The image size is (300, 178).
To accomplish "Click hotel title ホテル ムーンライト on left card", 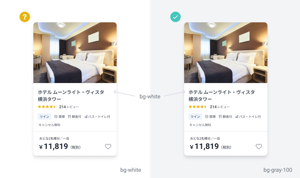I will pos(71,96).
